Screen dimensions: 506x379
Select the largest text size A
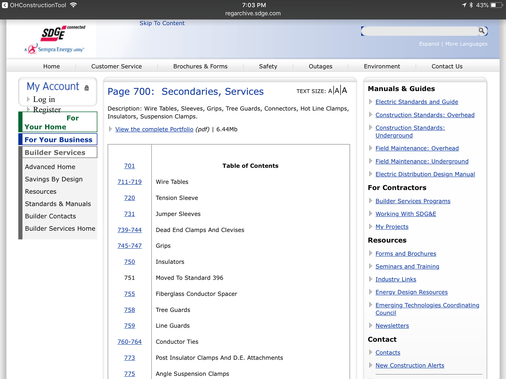pos(344,90)
